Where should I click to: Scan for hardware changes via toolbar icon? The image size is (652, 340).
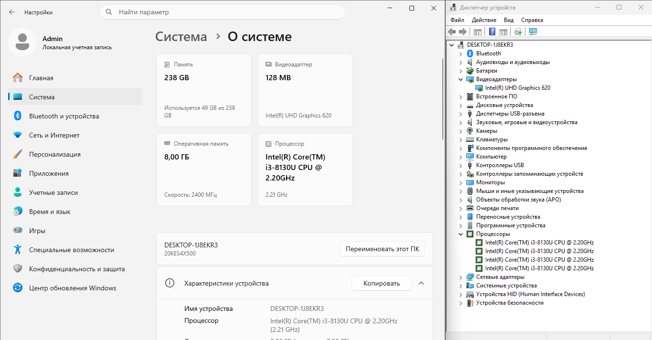click(533, 32)
